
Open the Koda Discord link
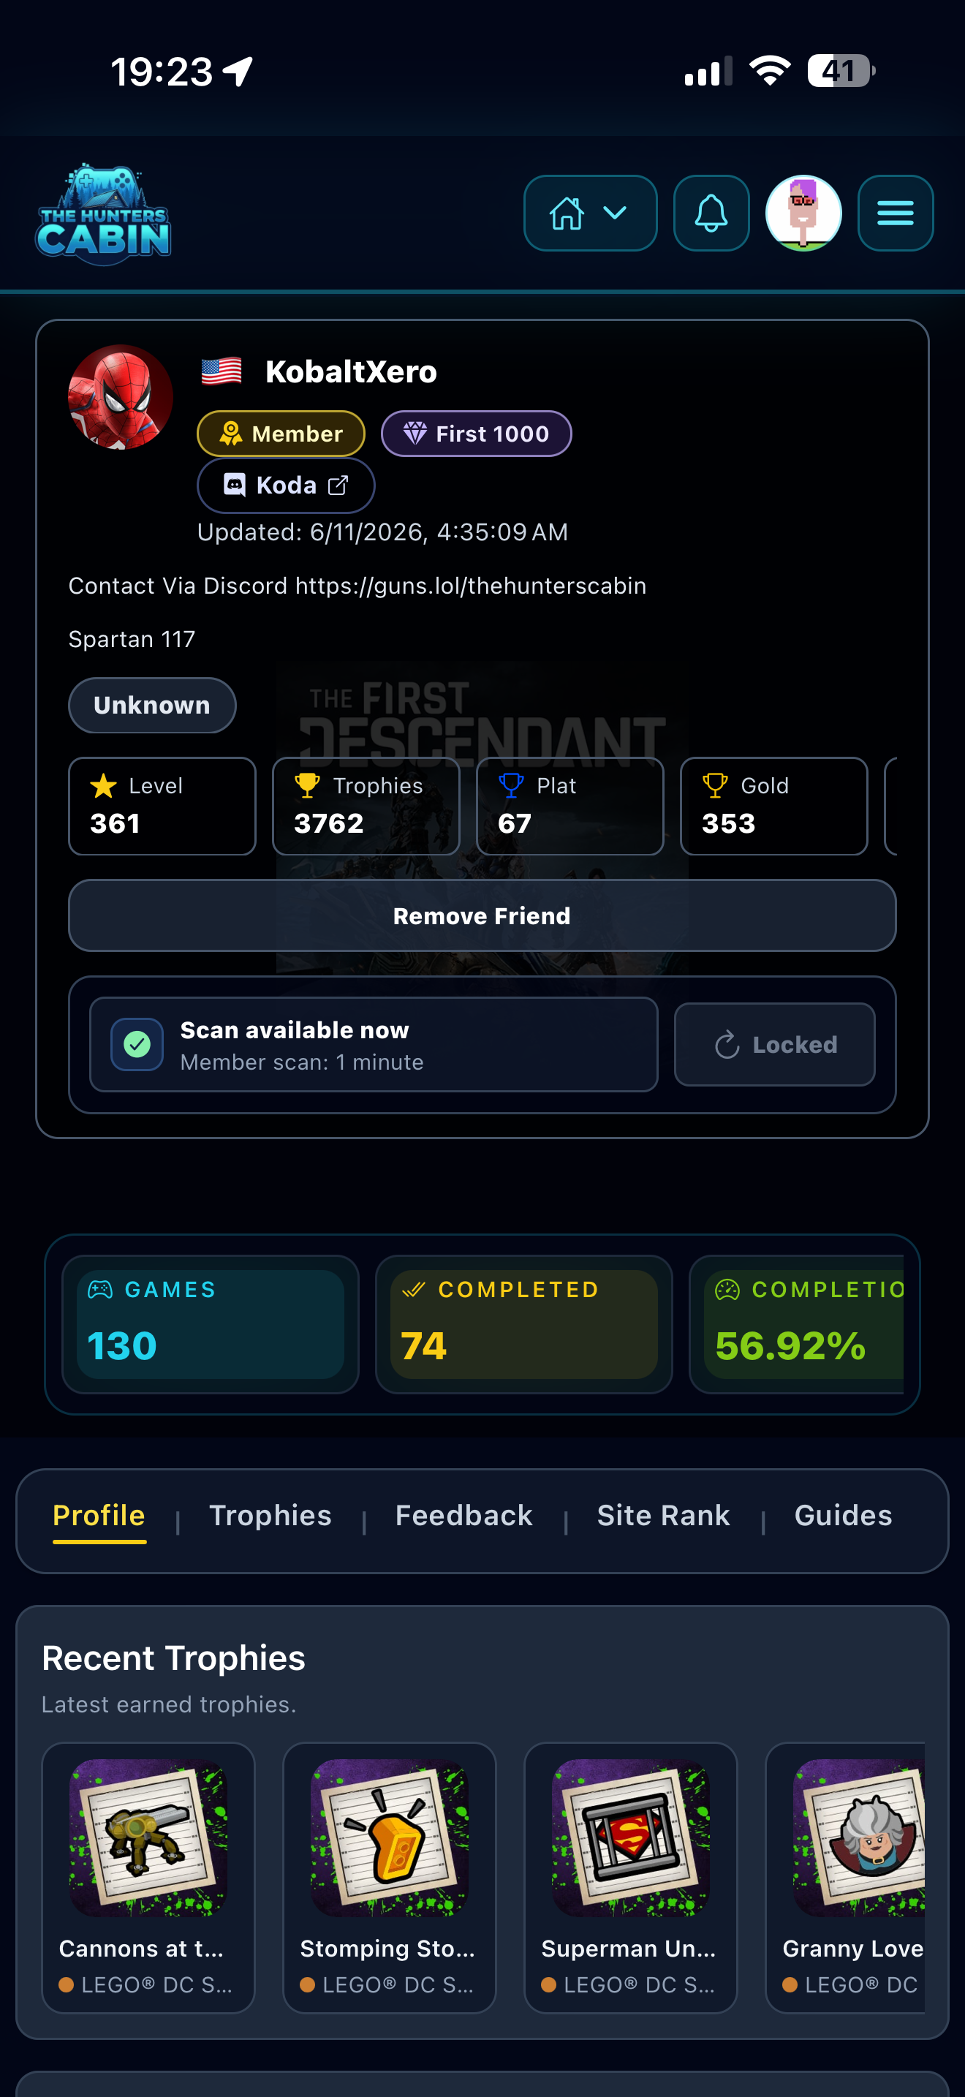[x=286, y=485]
